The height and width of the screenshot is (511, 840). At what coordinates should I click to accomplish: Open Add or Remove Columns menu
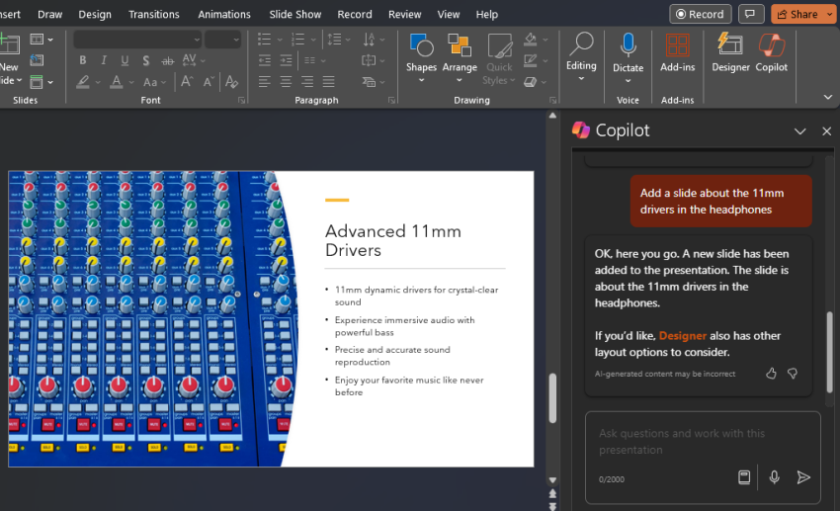click(314, 60)
